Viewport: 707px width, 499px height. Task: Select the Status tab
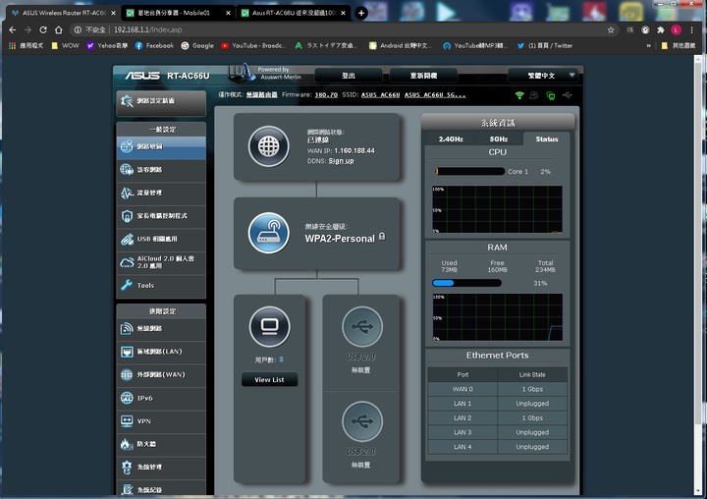coord(547,139)
